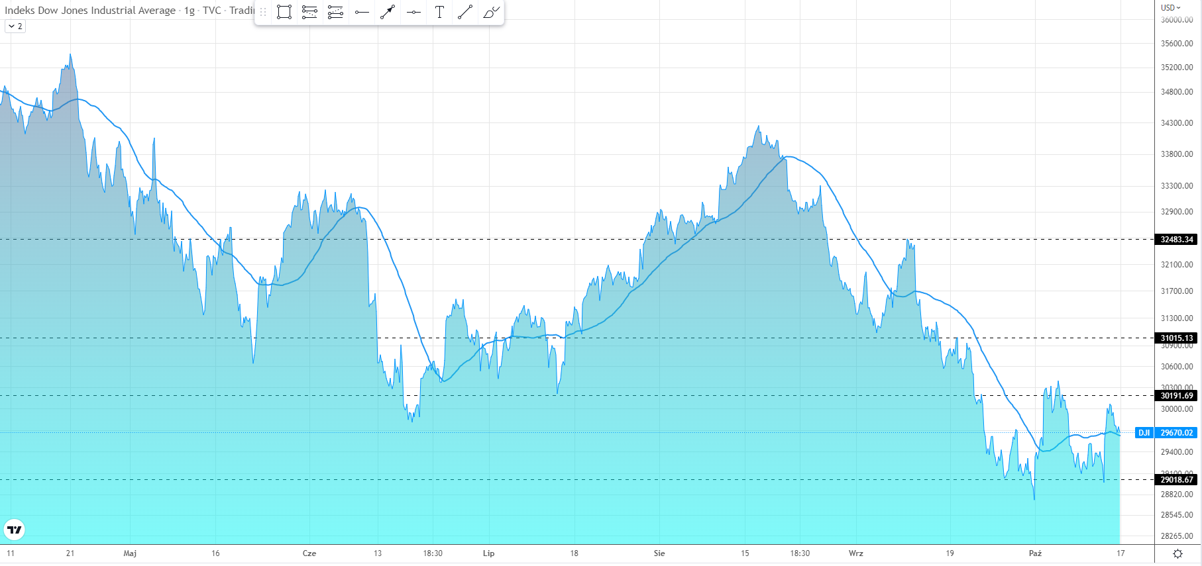
Task: Click the Wrz date label on time axis
Action: (x=856, y=553)
